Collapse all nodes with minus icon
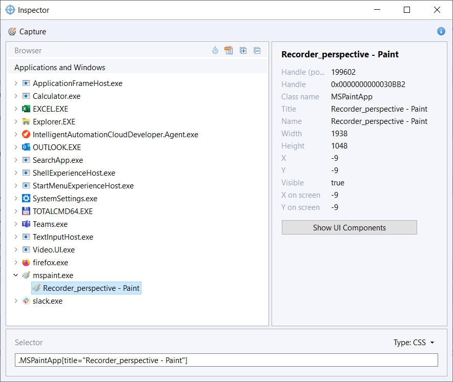The height and width of the screenshot is (382, 453). tap(257, 51)
